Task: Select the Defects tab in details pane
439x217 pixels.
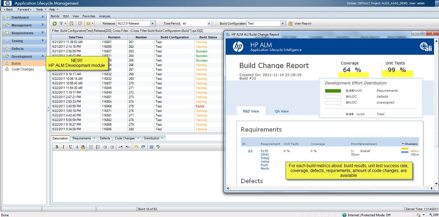Action: tap(105, 138)
